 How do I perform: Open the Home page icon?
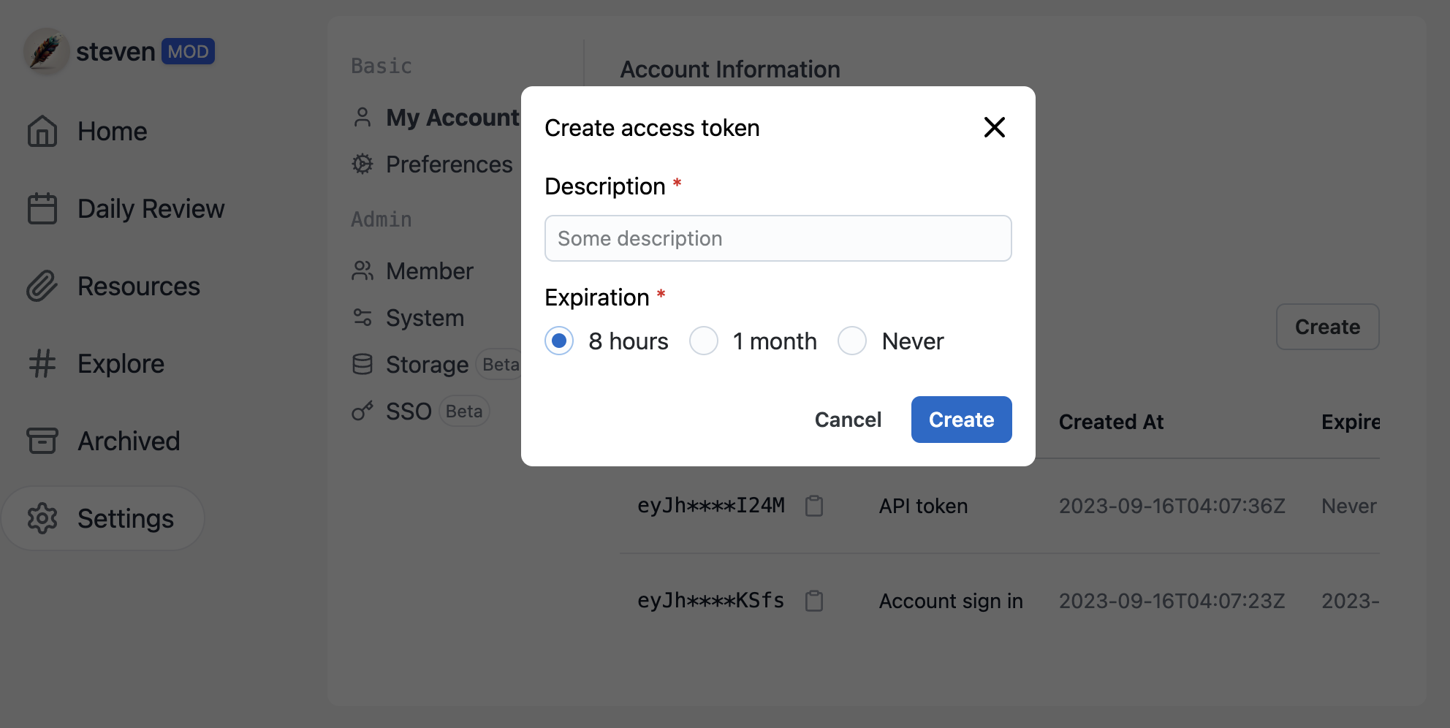42,132
